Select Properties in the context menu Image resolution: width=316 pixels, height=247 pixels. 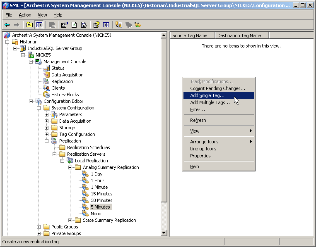[x=219, y=156]
